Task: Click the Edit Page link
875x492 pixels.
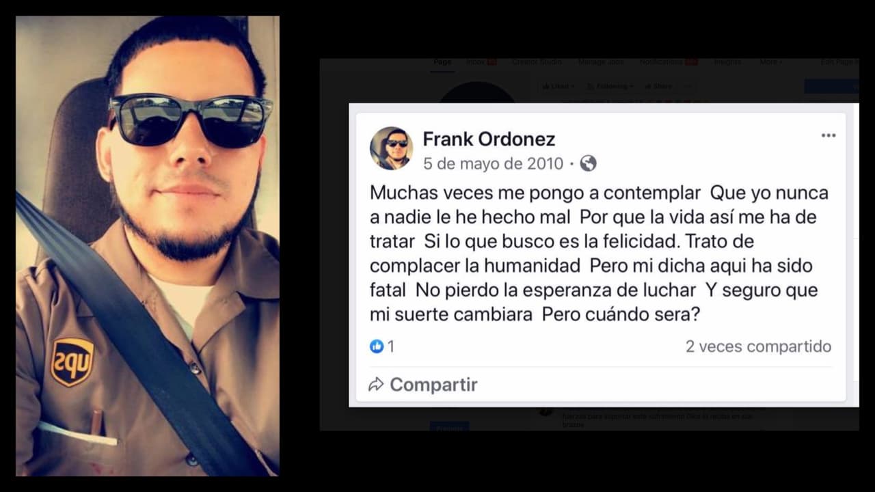Action: click(839, 62)
